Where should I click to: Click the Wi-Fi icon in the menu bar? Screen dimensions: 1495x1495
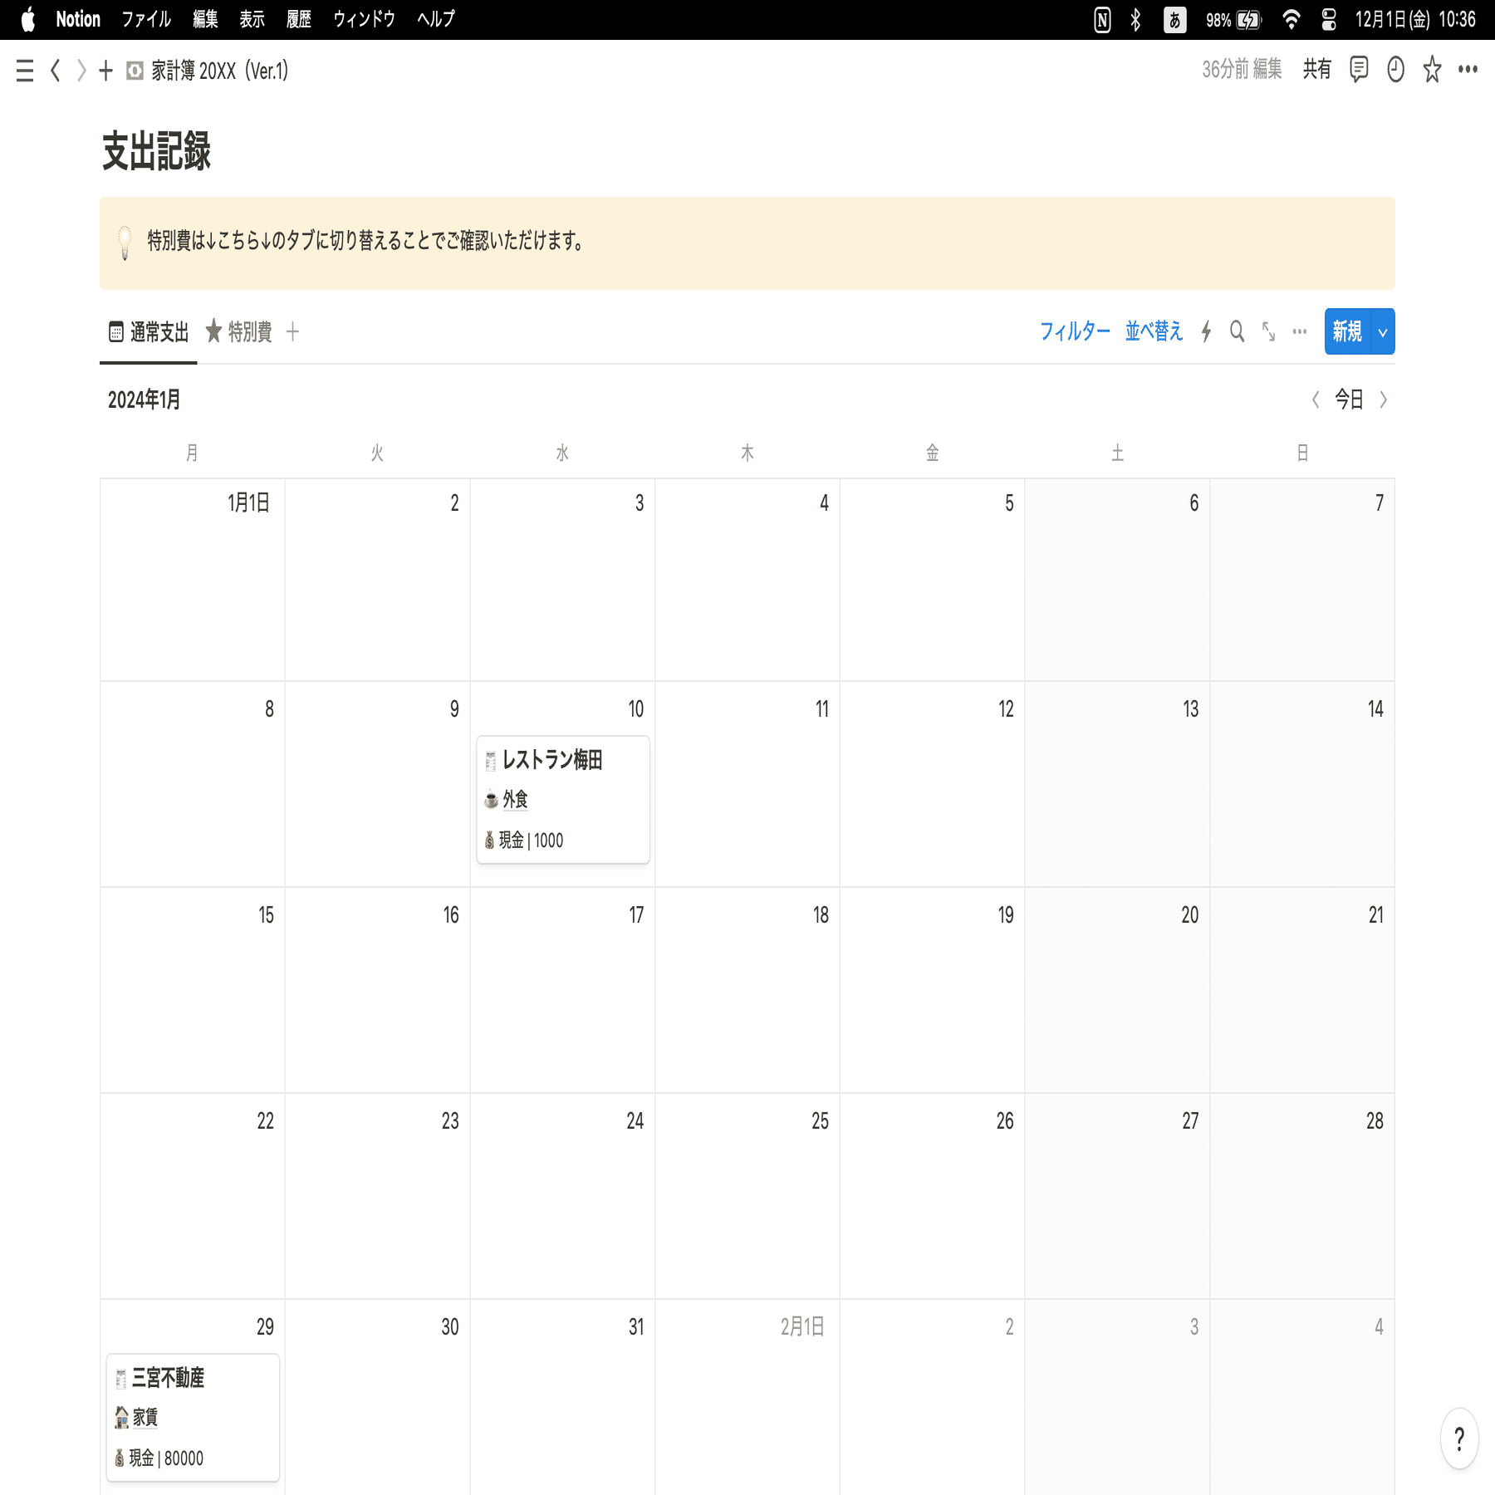click(x=1291, y=20)
